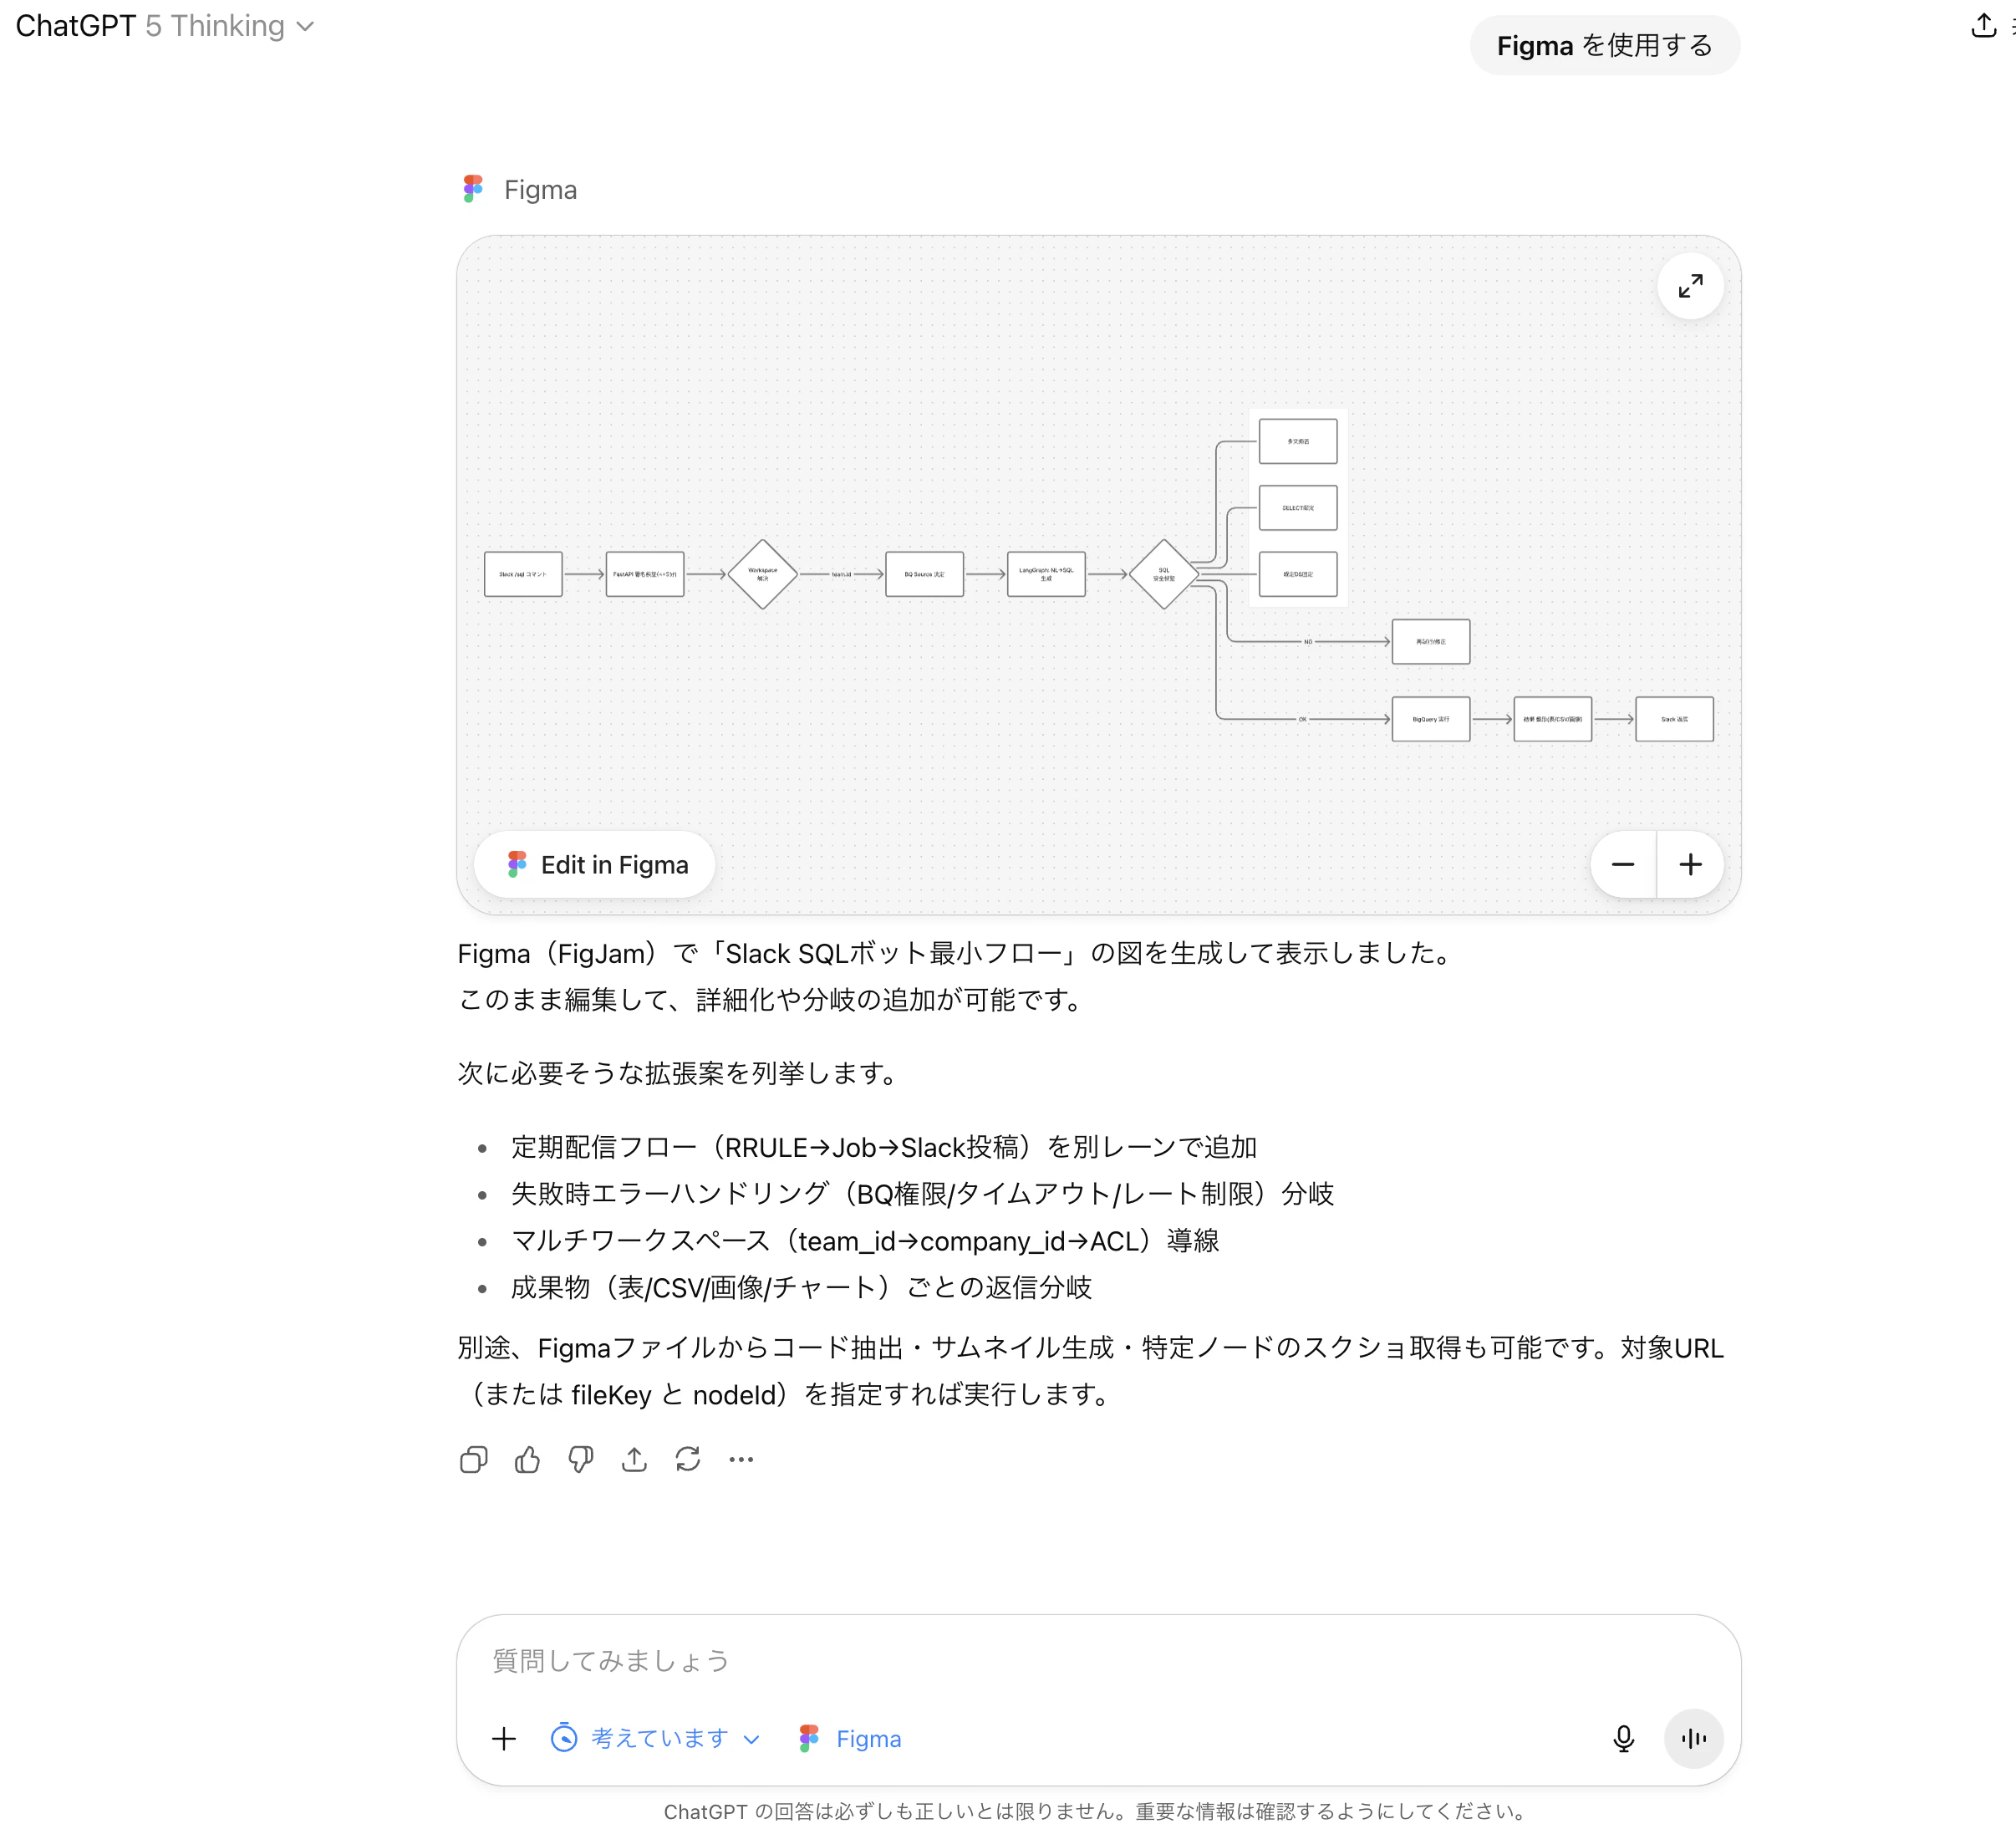Share the response using the upload arrow icon
This screenshot has width=2016, height=1824.
[634, 1460]
